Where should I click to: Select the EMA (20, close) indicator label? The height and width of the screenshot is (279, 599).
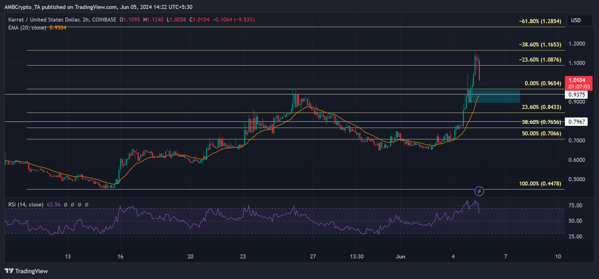(27, 28)
